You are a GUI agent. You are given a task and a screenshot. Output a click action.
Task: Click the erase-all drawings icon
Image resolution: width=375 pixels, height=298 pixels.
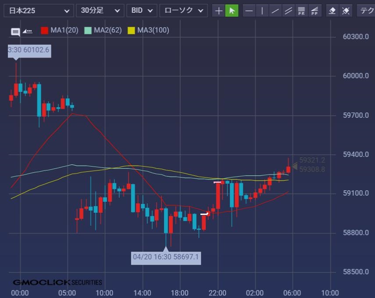[346, 11]
